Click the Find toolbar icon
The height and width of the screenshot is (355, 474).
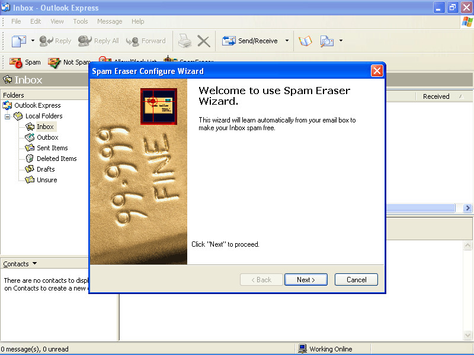click(x=327, y=41)
